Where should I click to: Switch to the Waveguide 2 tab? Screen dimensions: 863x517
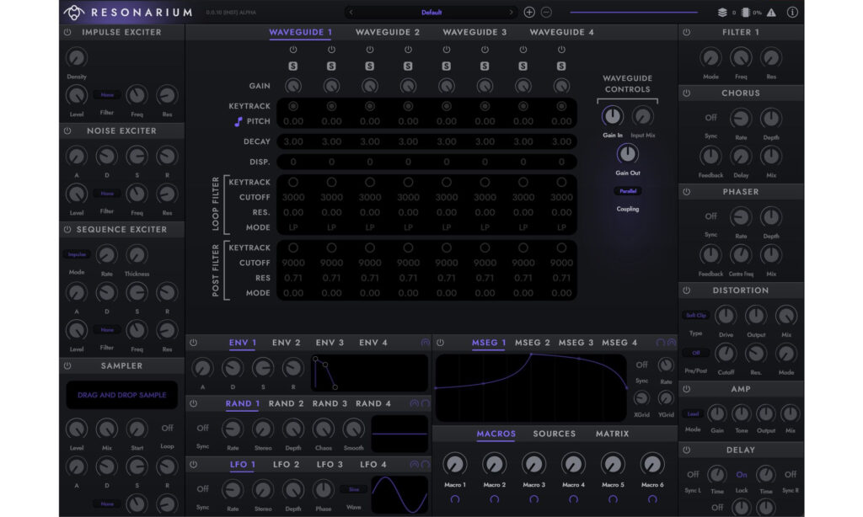point(388,33)
